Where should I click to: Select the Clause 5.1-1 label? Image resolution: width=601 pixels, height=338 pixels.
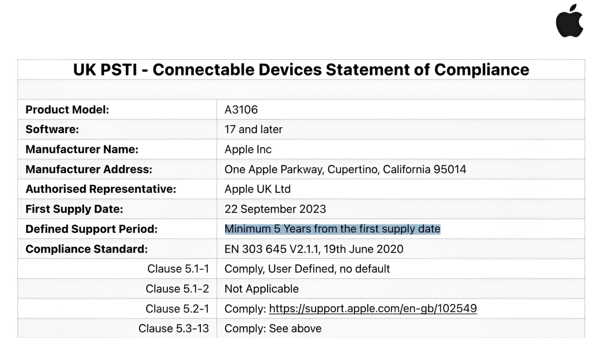178,269
